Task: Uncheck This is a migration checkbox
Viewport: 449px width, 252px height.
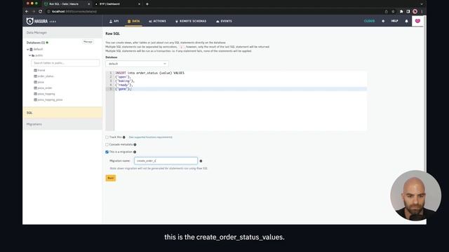Action: click(x=107, y=152)
